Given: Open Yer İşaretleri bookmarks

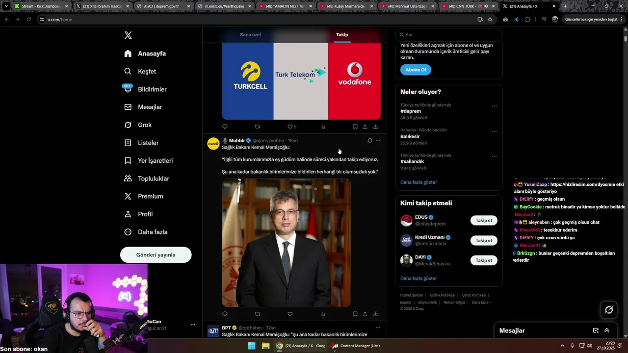Looking at the screenshot, I should point(149,160).
